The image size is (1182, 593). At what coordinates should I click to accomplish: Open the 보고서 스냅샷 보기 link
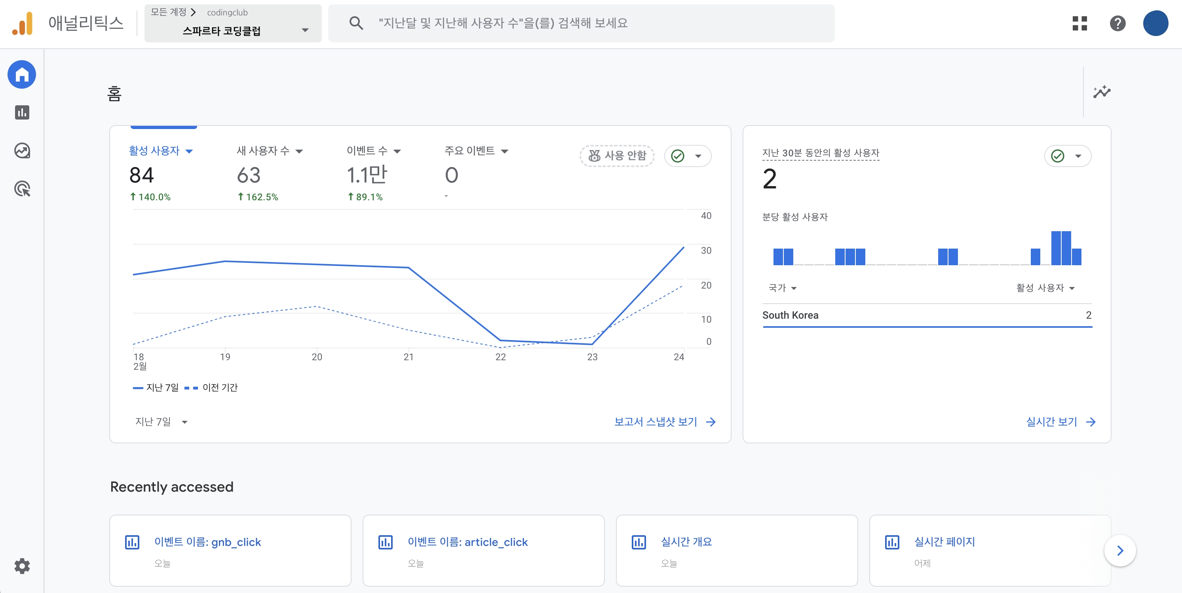(x=665, y=421)
